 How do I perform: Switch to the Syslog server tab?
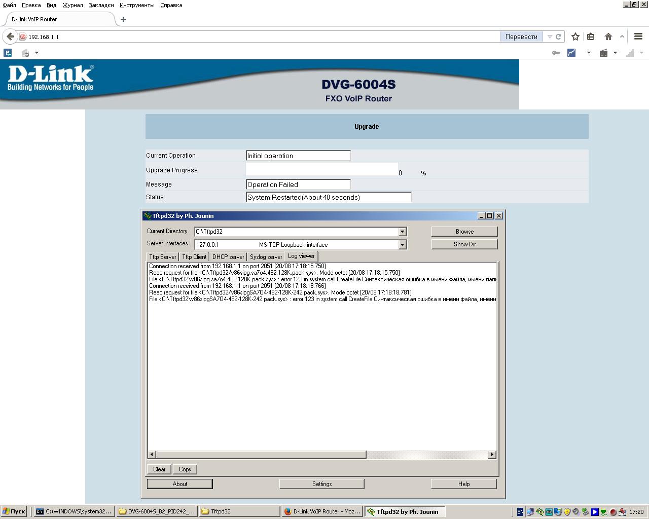tap(266, 257)
